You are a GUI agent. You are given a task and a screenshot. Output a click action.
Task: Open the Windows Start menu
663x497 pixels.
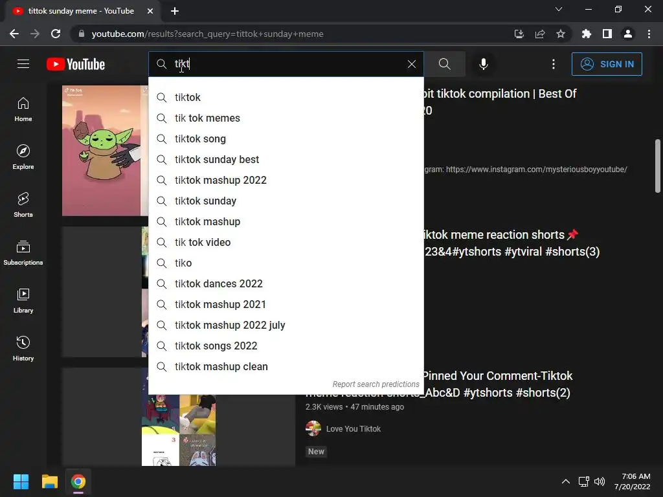pyautogui.click(x=21, y=481)
